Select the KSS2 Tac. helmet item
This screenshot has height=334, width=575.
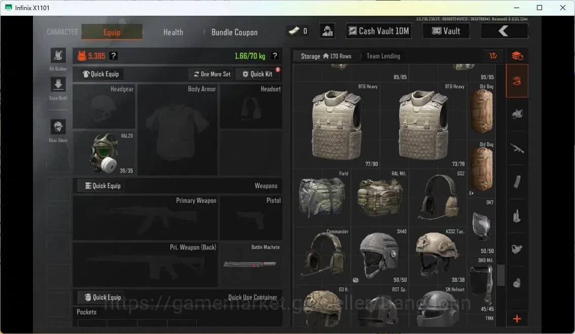pos(438,256)
